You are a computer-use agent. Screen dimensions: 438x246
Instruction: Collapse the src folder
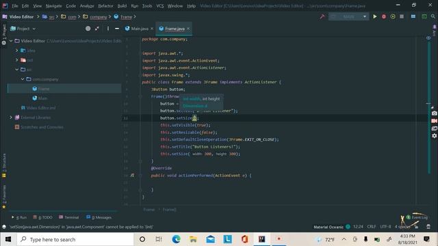click(x=16, y=70)
